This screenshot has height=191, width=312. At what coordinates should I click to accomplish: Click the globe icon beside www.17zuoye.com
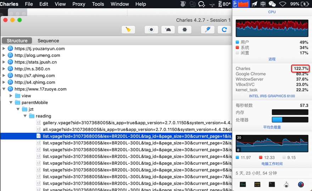(x=10, y=89)
